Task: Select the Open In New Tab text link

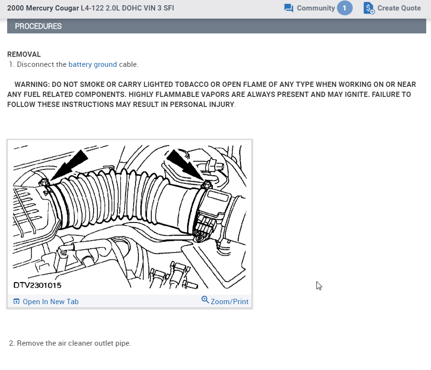Action: (x=51, y=301)
